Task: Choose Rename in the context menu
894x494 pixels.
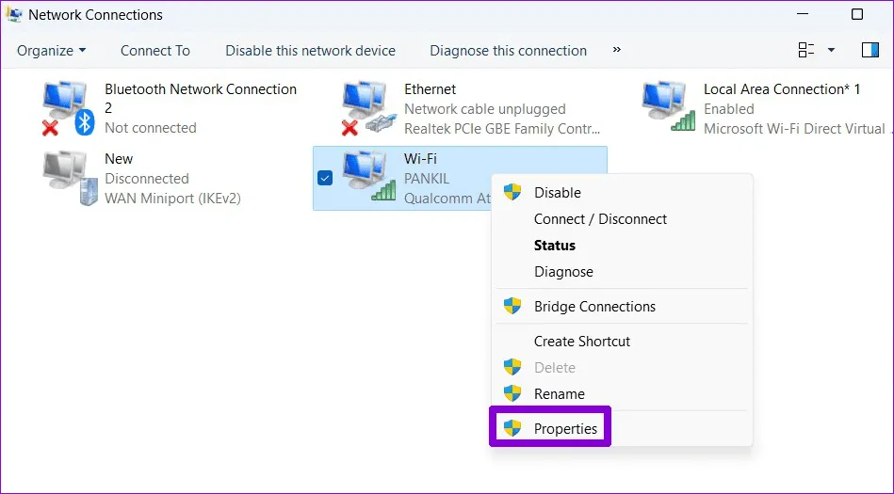Action: click(560, 394)
